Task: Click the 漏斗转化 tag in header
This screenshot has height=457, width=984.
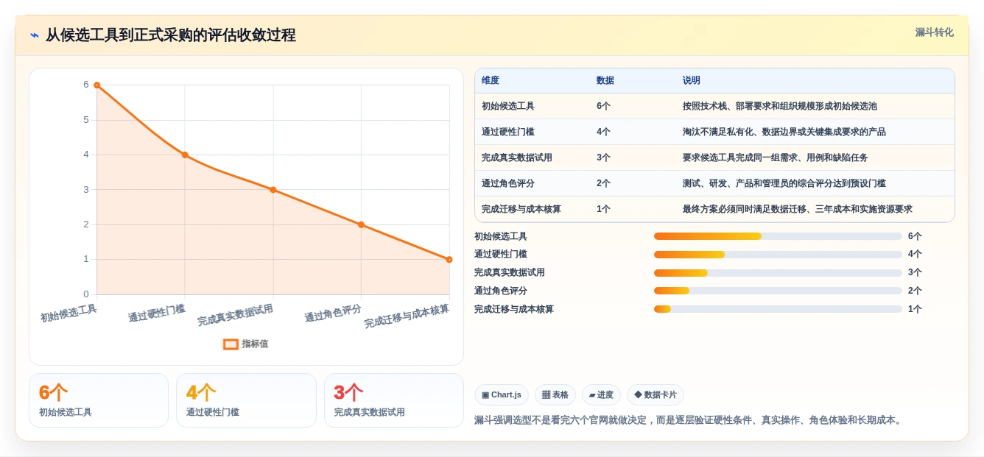Action: [x=934, y=32]
